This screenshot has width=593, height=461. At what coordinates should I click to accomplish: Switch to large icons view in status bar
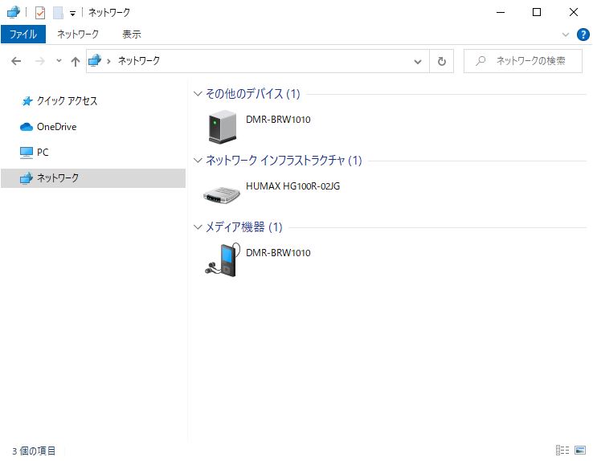click(x=580, y=450)
